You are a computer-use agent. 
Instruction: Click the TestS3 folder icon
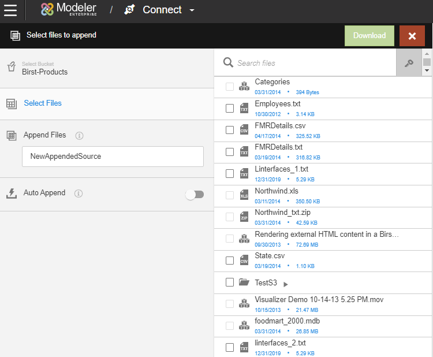click(x=244, y=282)
